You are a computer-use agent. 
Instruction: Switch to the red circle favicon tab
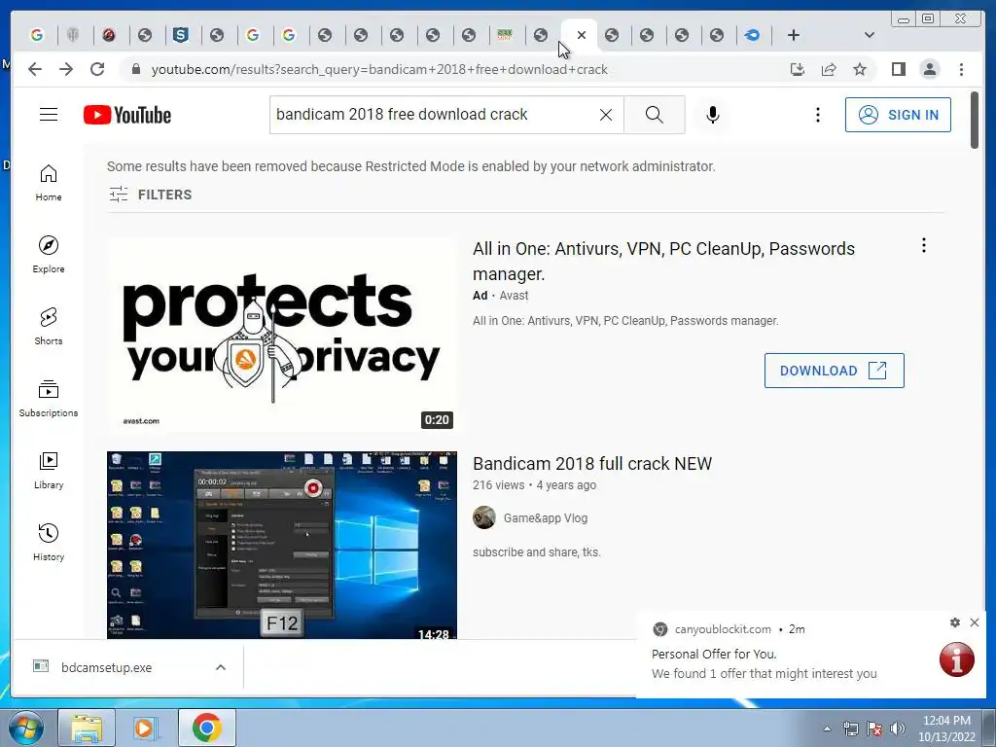(109, 35)
